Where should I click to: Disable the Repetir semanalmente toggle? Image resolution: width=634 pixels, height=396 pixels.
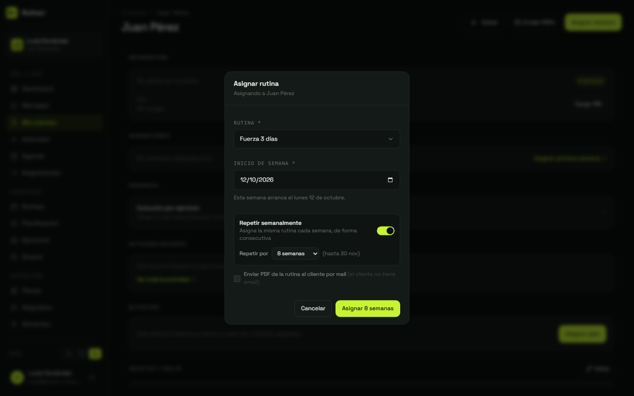point(386,231)
